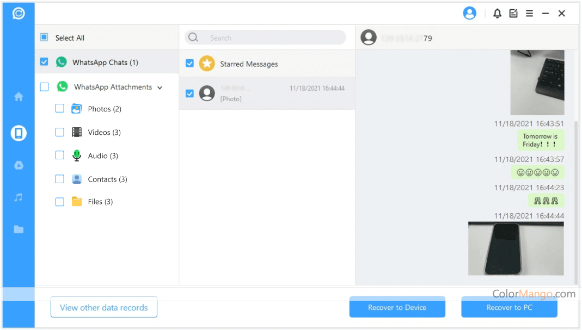This screenshot has height=330, width=582.
Task: Click the 'Tomorrow is Friday' message bubble
Action: click(541, 140)
